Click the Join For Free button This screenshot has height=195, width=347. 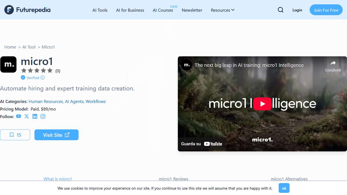tap(326, 10)
